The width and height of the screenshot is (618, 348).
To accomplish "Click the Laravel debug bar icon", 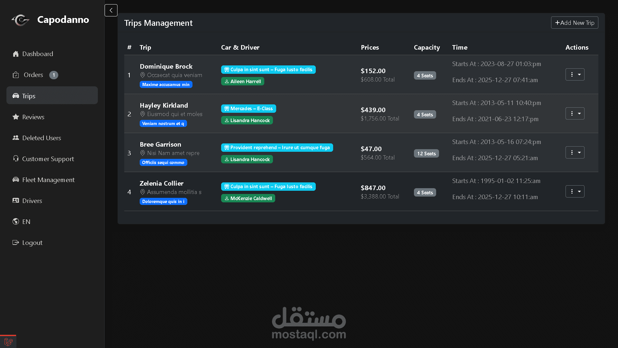I will pyautogui.click(x=8, y=342).
